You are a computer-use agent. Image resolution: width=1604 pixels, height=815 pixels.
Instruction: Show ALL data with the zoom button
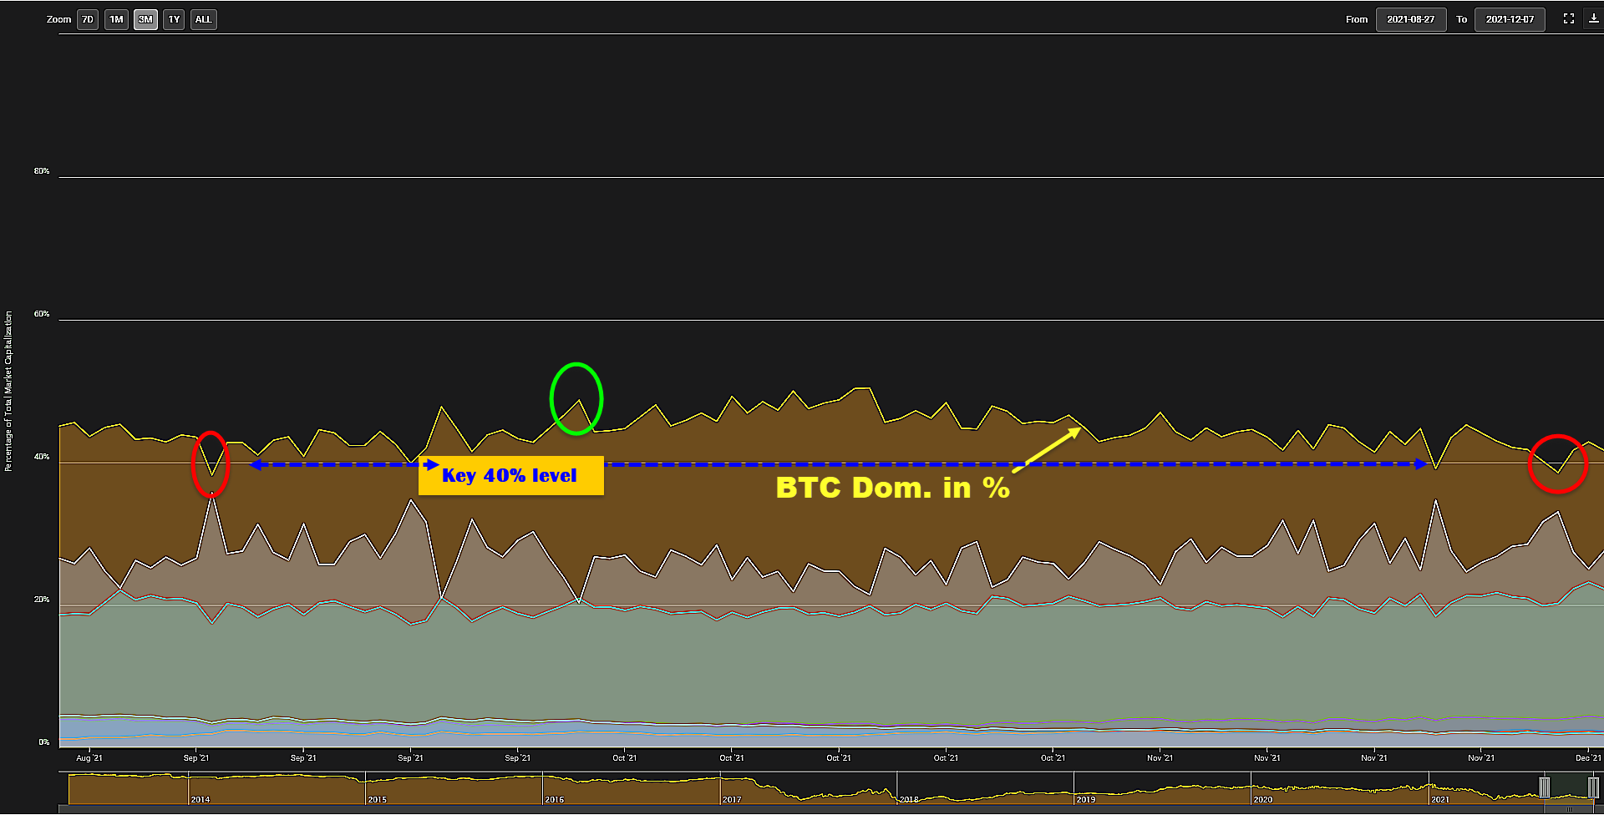tap(203, 20)
